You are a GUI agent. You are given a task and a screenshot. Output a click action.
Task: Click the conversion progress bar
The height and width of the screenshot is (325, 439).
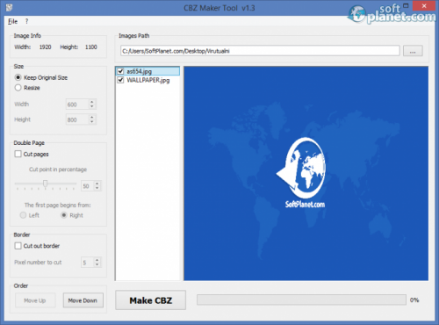pyautogui.click(x=301, y=300)
